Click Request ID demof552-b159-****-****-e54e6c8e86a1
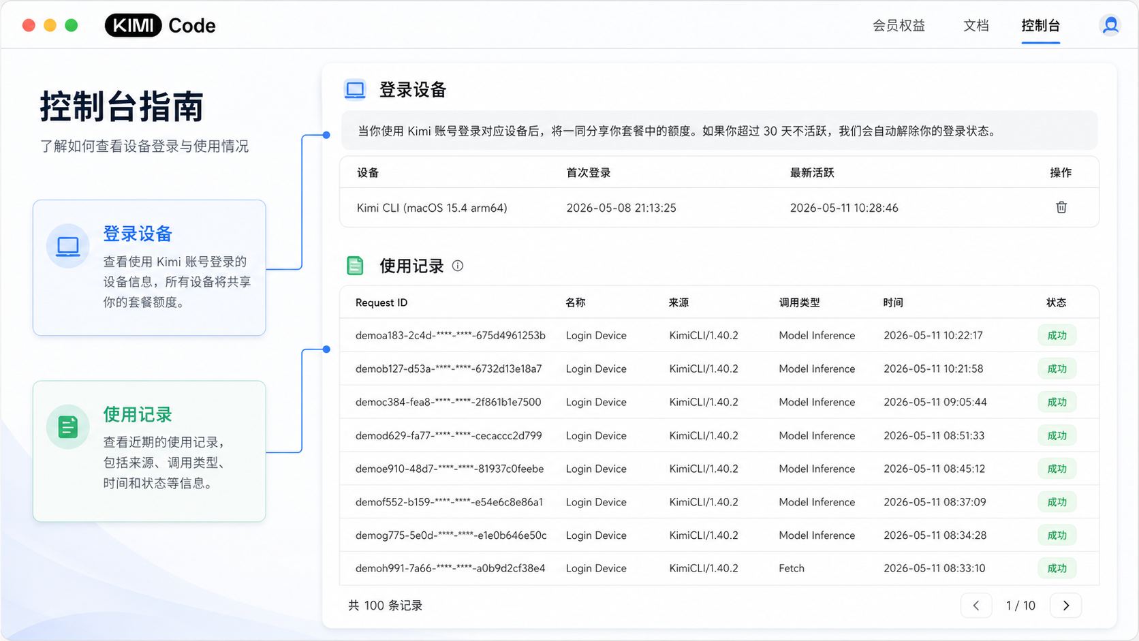Image resolution: width=1139 pixels, height=641 pixels. point(449,502)
